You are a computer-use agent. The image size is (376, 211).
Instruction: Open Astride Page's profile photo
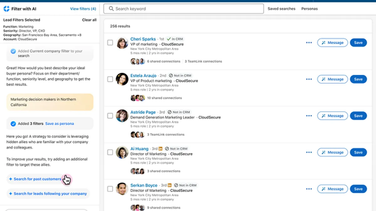pos(122,116)
